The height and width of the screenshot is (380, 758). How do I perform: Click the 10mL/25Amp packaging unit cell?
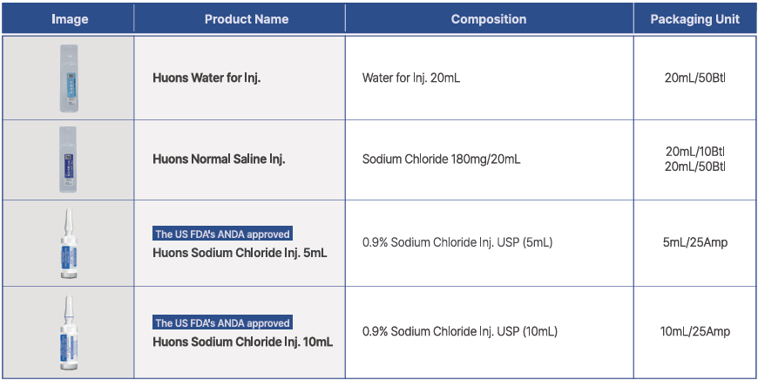point(694,331)
